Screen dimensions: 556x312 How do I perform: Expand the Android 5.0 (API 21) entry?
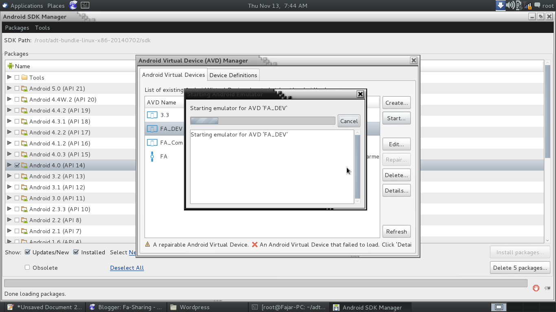[x=9, y=88]
